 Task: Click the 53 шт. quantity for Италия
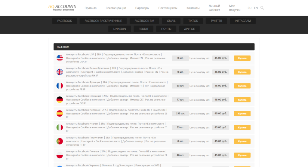coord(180,127)
